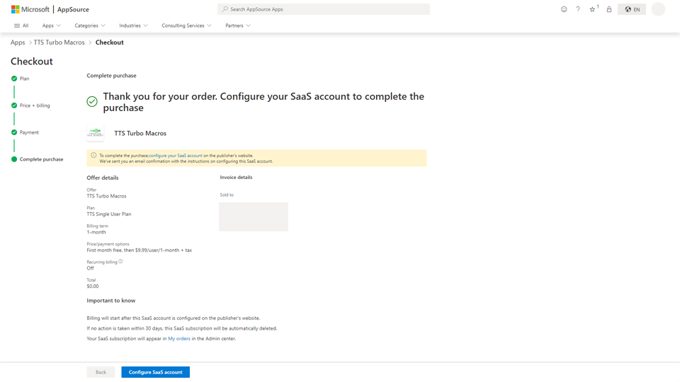This screenshot has height=382, width=680.
Task: Click the '1-month' billing term value
Action: coord(96,232)
